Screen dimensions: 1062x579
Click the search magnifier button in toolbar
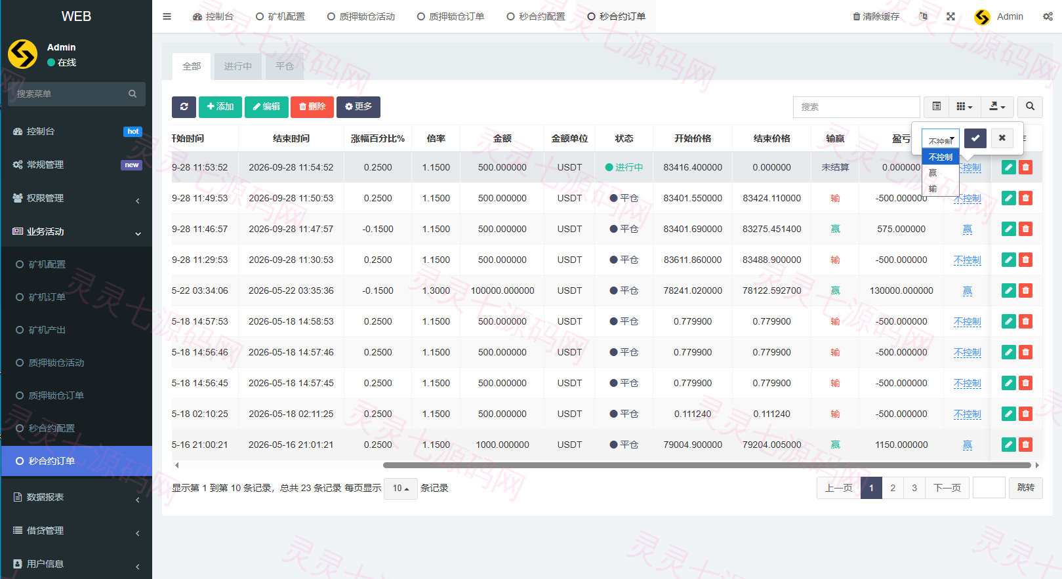(1030, 106)
